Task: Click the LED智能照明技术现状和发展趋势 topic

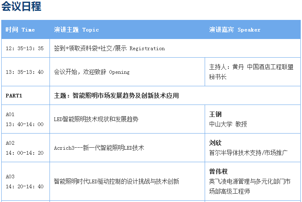Action: pyautogui.click(x=96, y=119)
